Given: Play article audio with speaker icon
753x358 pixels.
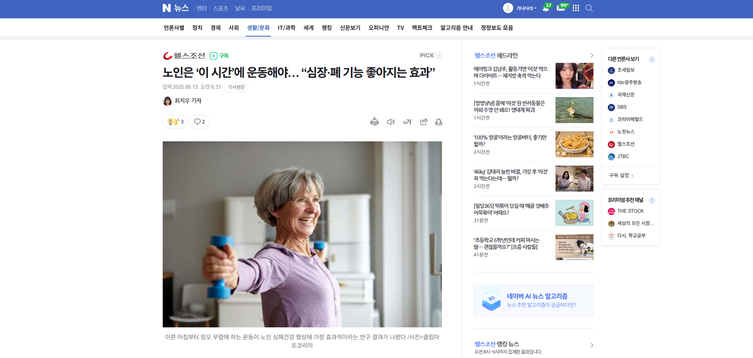Looking at the screenshot, I should coord(390,122).
